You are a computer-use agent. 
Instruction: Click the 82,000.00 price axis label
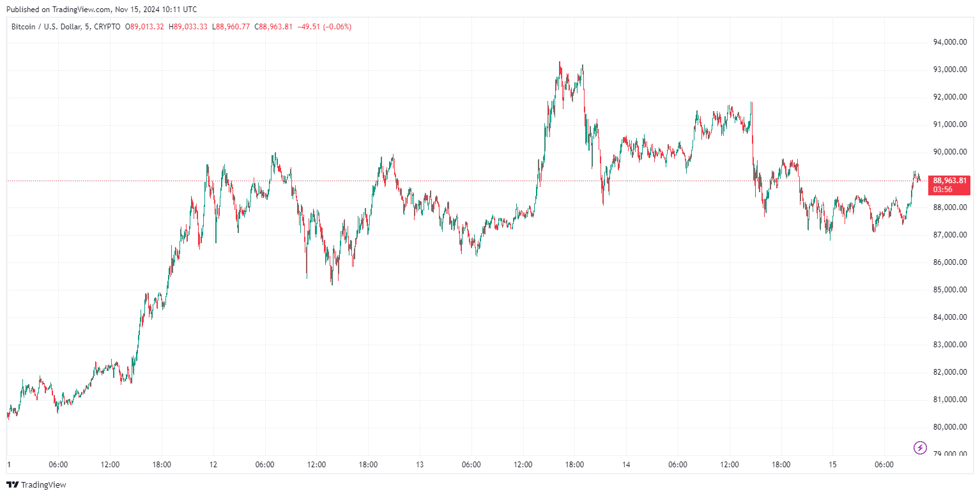pyautogui.click(x=949, y=372)
